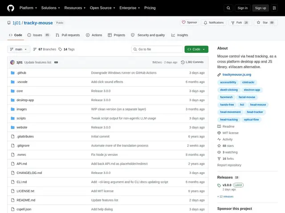Click the accessibility topic tag
Viewport: 285px width, 213px height.
(x=228, y=82)
